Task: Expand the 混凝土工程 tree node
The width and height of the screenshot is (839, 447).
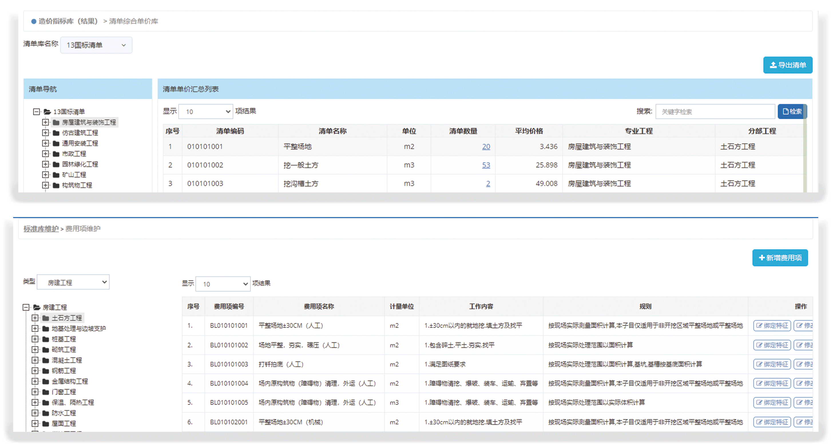Action: pyautogui.click(x=35, y=360)
